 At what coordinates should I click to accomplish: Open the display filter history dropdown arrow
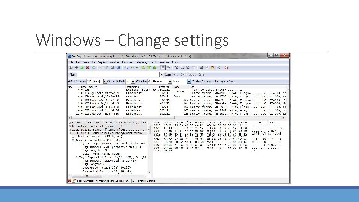pos(161,74)
